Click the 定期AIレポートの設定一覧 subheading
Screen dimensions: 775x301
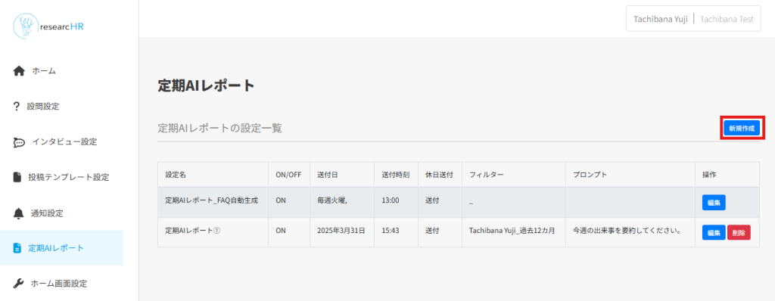(220, 128)
